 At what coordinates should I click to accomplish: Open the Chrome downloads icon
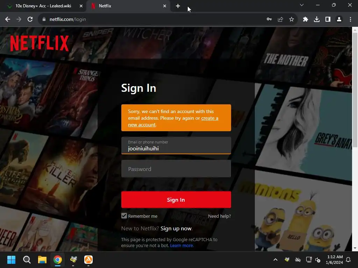(x=317, y=20)
